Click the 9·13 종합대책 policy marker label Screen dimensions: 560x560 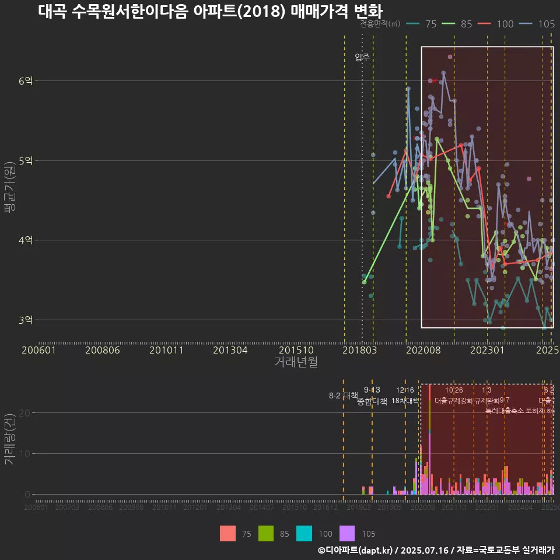(x=372, y=395)
